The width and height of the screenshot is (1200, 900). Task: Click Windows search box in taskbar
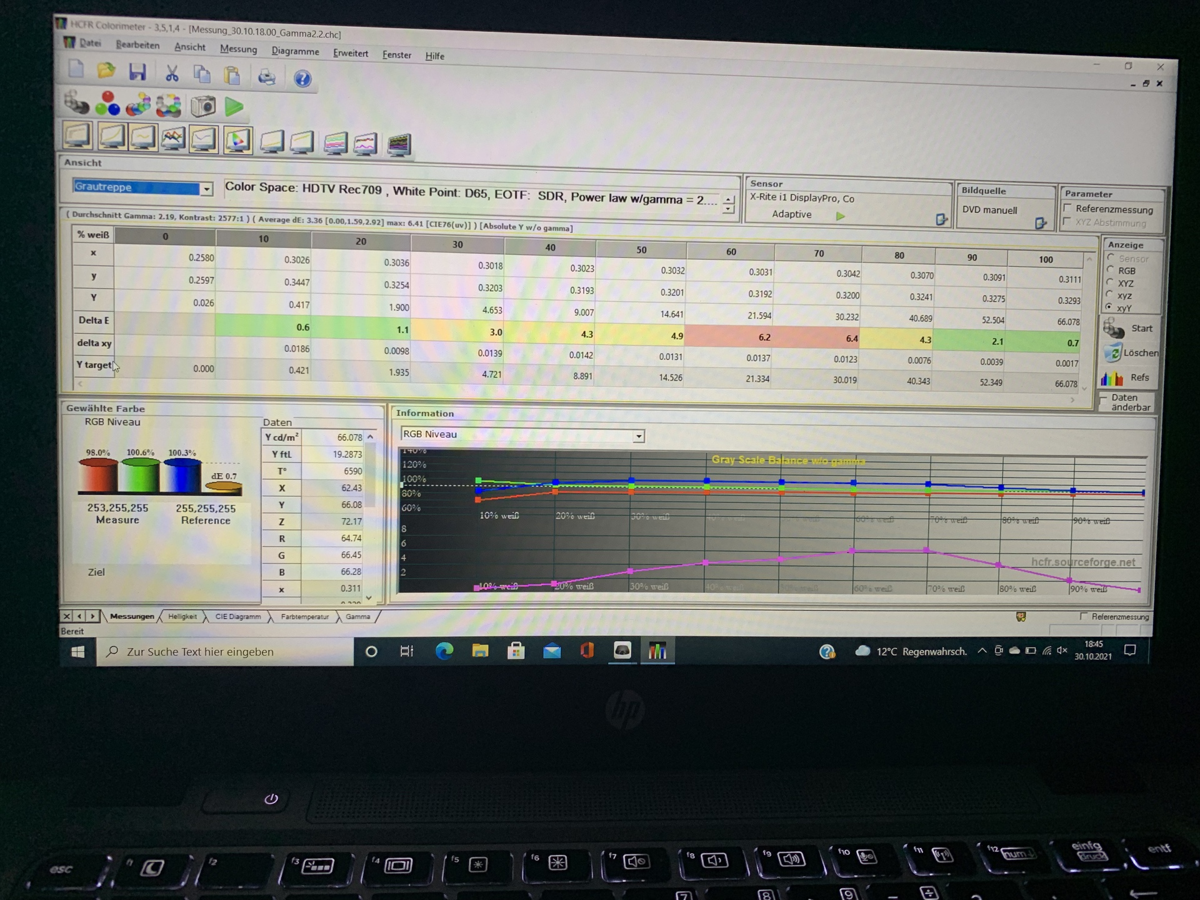[225, 651]
